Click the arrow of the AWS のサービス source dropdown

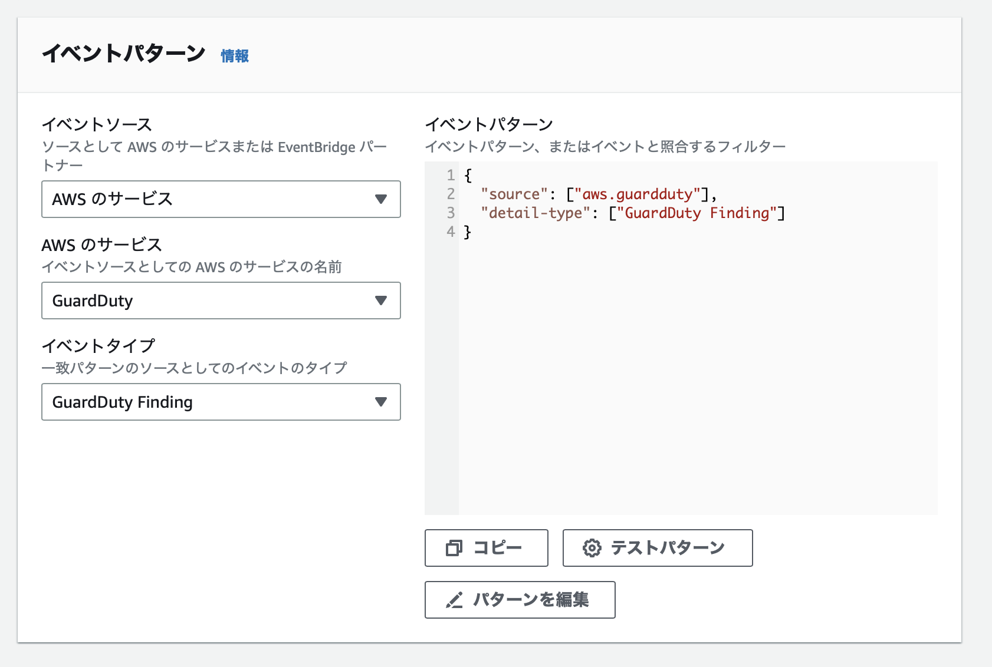coord(381,199)
